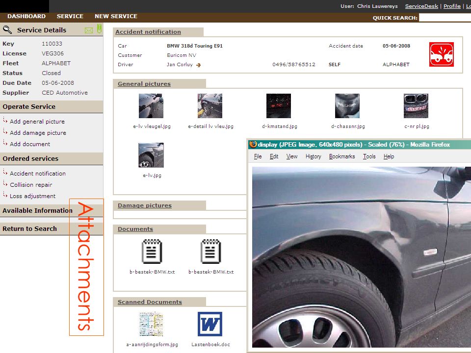Click the customer name Euricom NV
The image size is (471, 353).
tap(182, 55)
